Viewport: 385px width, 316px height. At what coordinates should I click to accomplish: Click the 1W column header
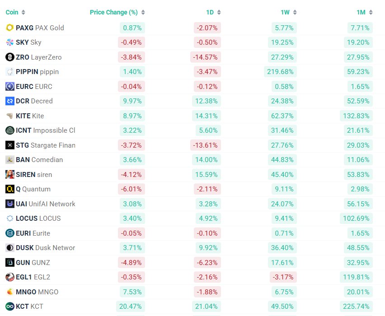(x=285, y=12)
